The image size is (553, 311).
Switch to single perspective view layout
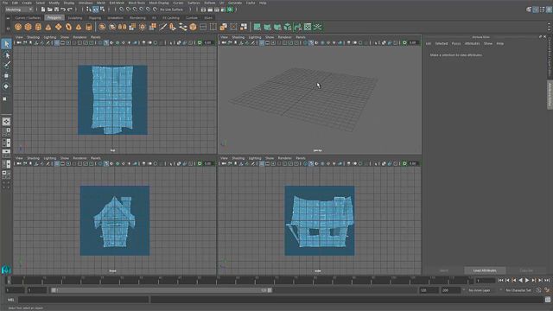pyautogui.click(x=6, y=122)
